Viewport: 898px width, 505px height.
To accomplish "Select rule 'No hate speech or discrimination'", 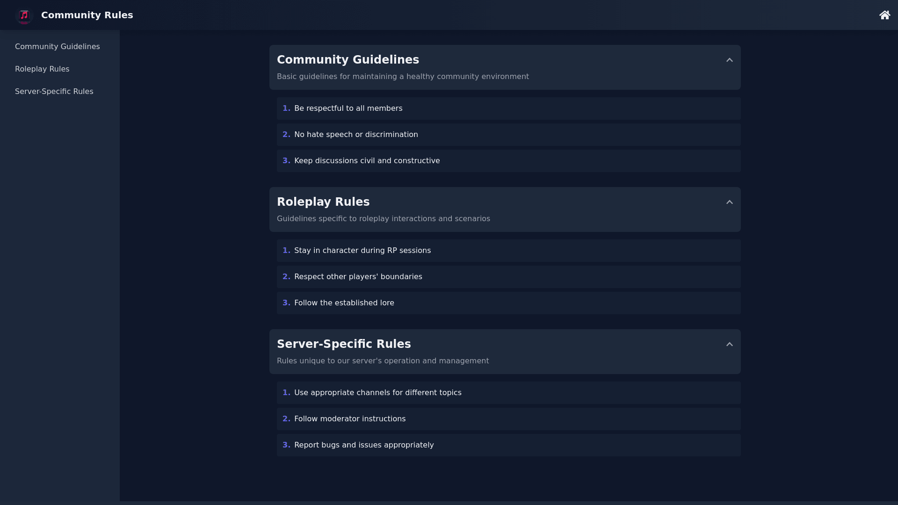I will click(355, 135).
